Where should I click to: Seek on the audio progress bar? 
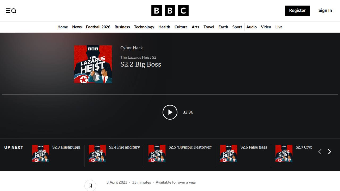[170, 94]
